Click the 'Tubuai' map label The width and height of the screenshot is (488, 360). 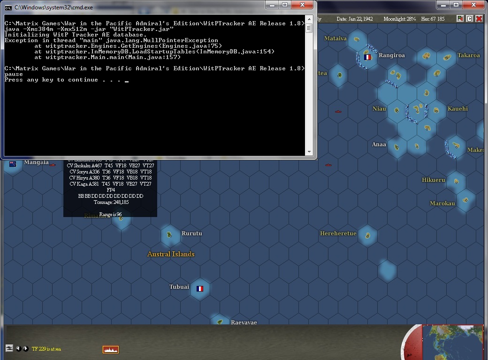(179, 286)
